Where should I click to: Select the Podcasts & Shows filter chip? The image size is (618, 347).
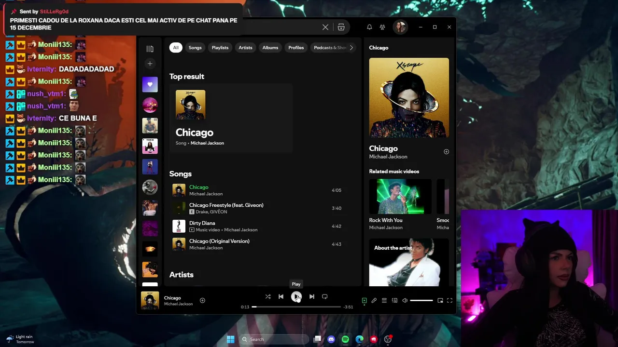click(329, 47)
